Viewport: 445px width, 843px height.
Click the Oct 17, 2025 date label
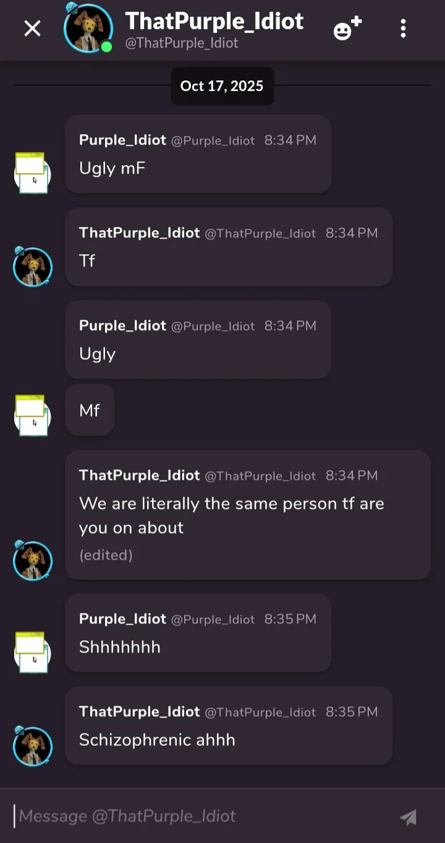[x=222, y=86]
